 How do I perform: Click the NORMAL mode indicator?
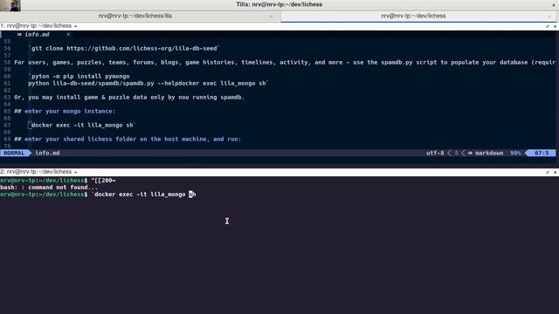(14, 154)
